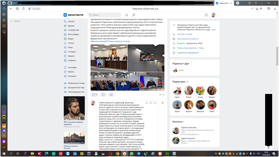Open the music player icon in header

(134, 15)
